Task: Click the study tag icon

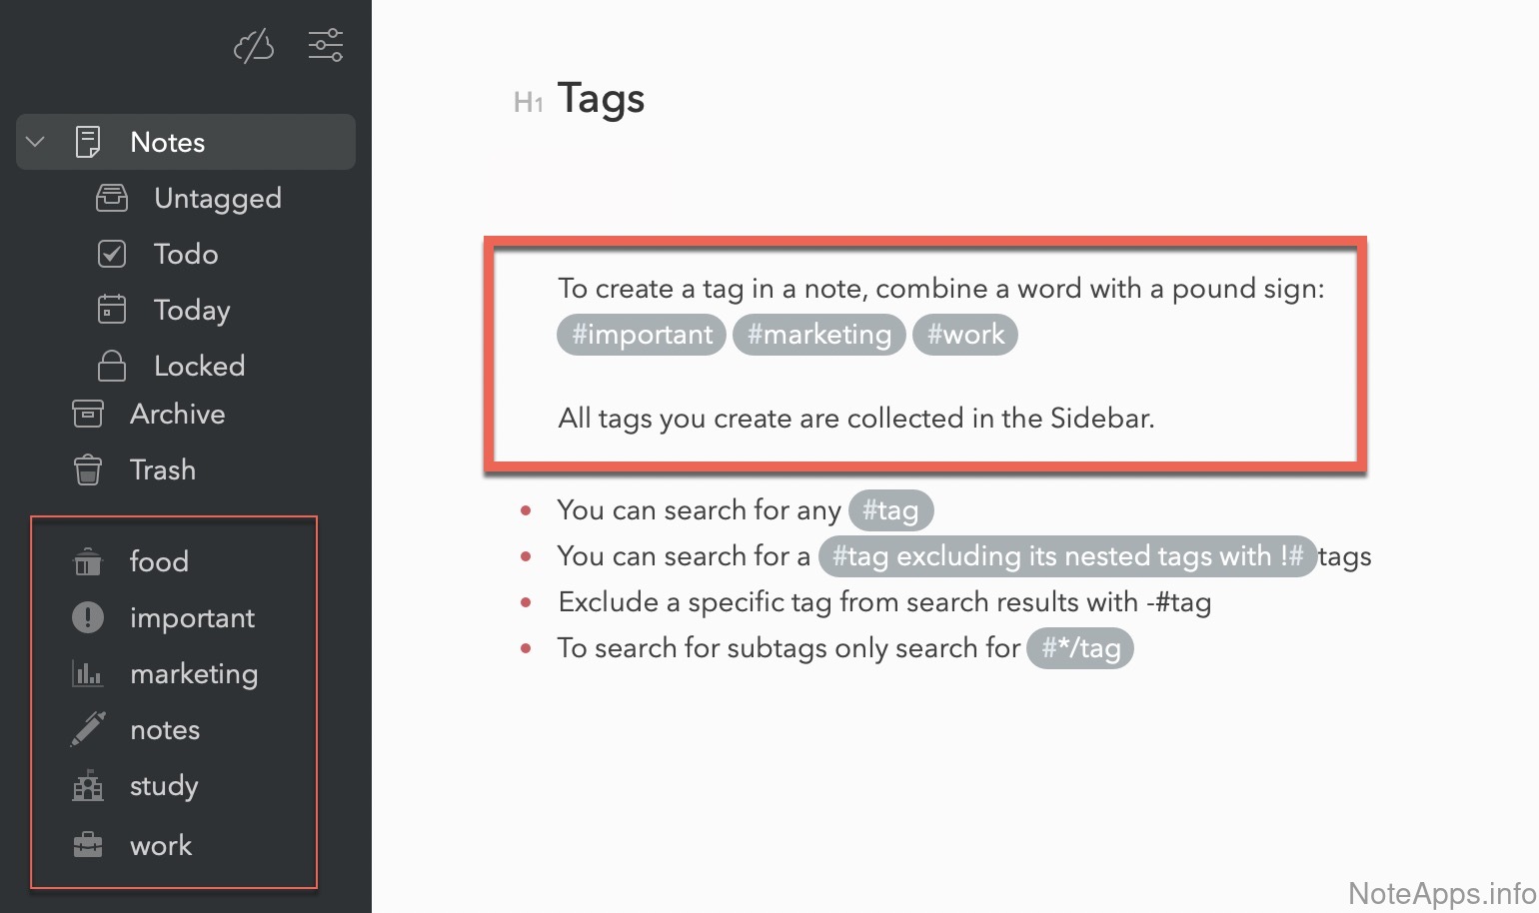Action: pyautogui.click(x=88, y=786)
